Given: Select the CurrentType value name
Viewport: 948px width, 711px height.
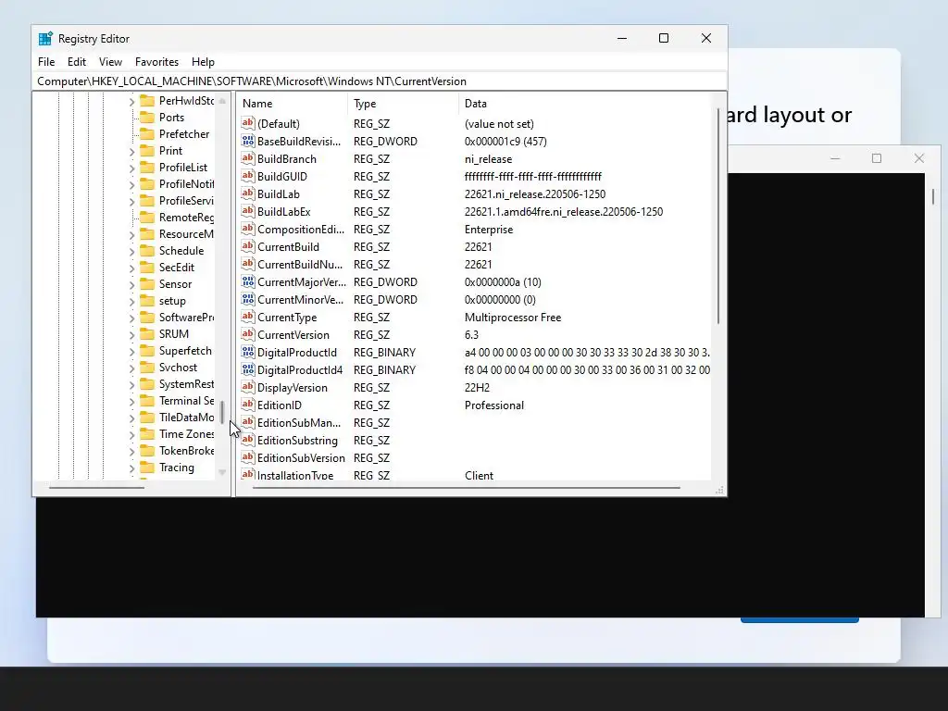Looking at the screenshot, I should (287, 318).
